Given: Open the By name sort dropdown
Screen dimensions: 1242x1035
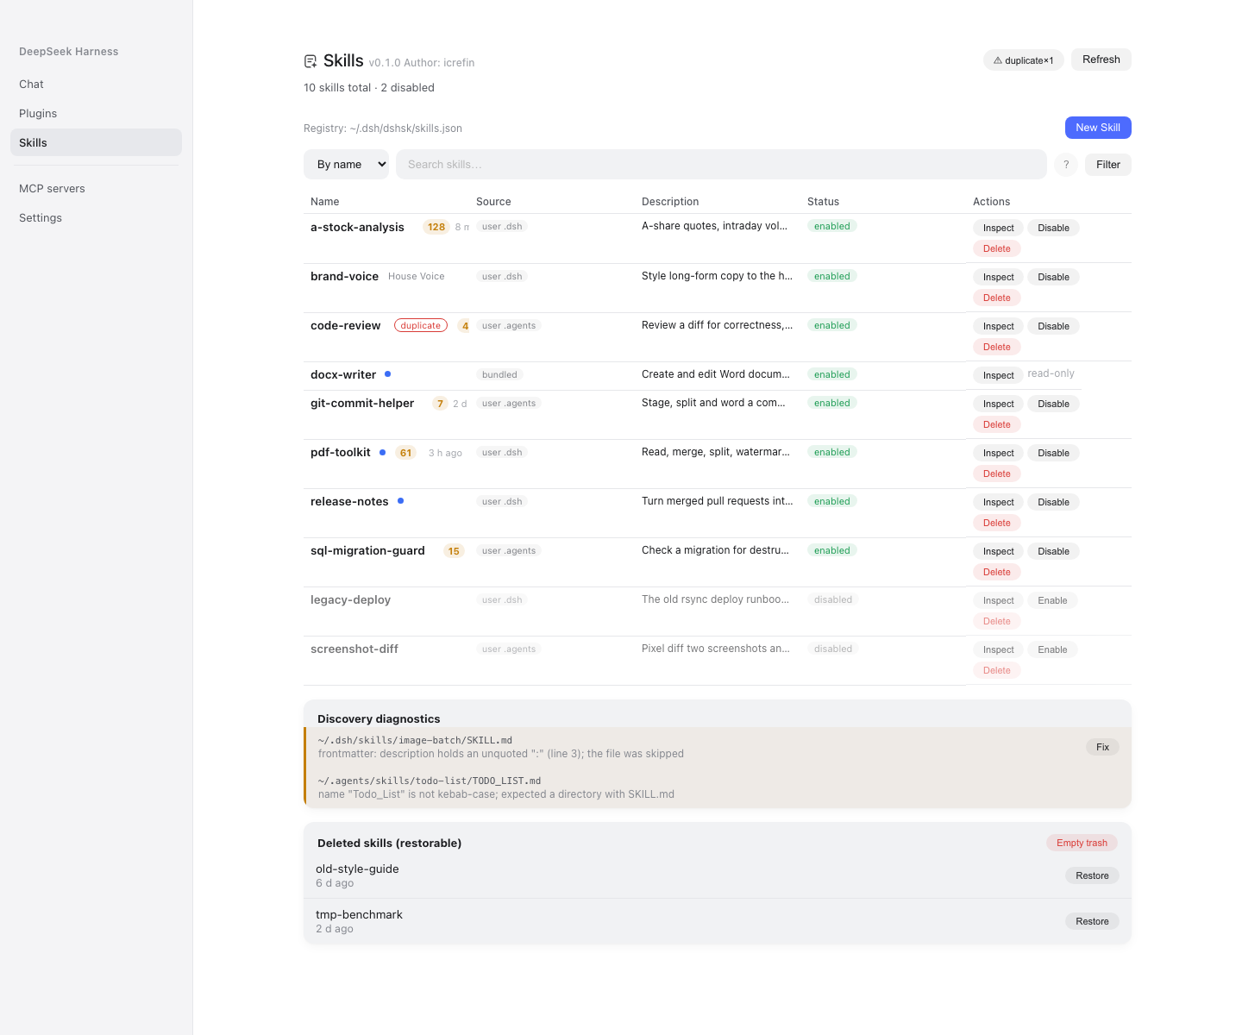Looking at the screenshot, I should pyautogui.click(x=347, y=165).
